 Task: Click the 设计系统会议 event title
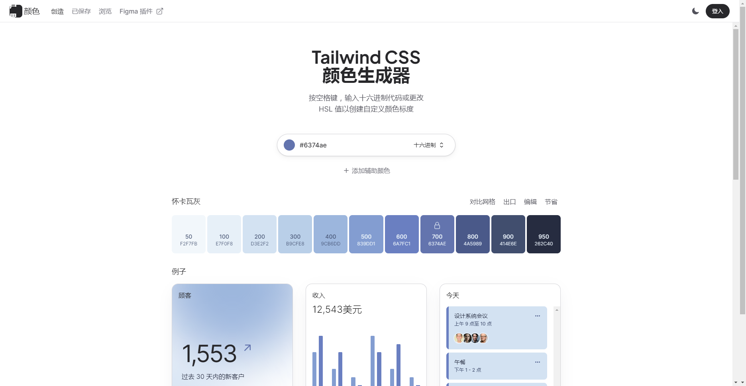(471, 316)
